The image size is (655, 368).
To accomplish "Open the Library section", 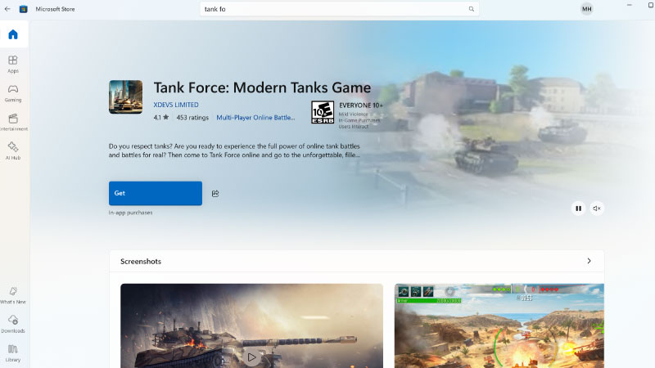I will click(13, 353).
